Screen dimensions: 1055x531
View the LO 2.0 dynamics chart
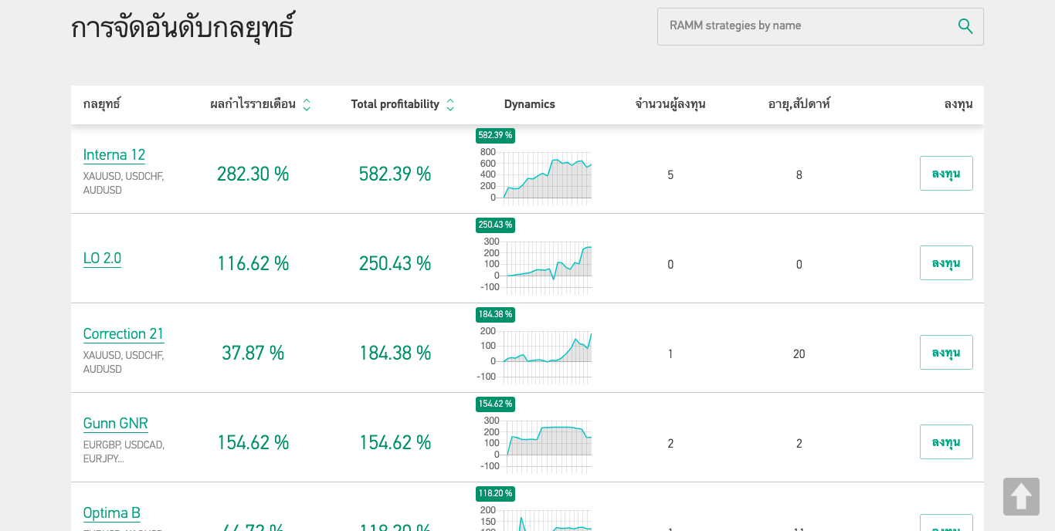point(535,265)
